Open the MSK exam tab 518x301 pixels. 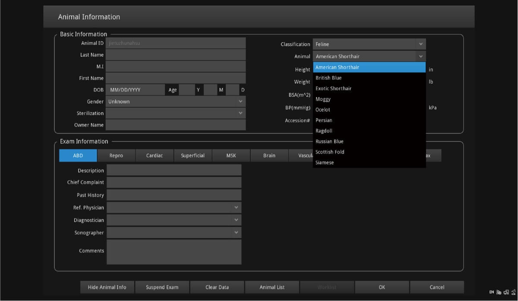231,156
